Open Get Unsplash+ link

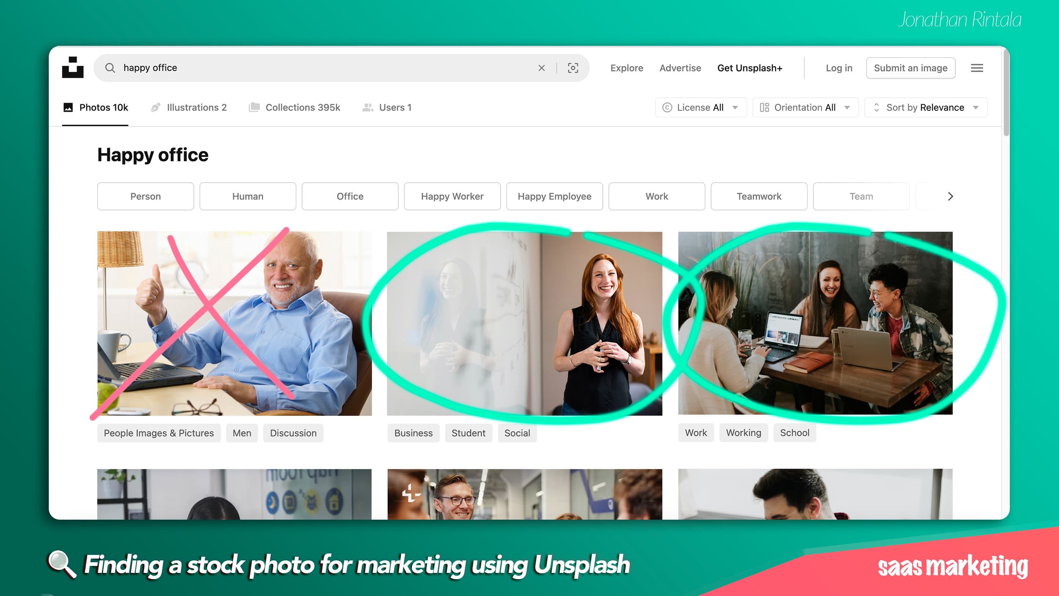pyautogui.click(x=749, y=68)
